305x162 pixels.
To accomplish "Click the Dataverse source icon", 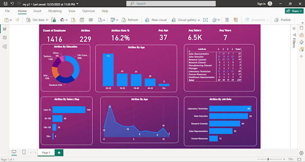I will tap(91, 20).
